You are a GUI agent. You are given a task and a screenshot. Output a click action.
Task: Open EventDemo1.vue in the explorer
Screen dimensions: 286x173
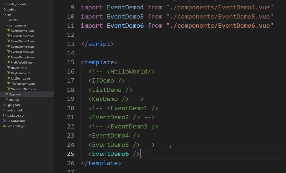point(23,31)
